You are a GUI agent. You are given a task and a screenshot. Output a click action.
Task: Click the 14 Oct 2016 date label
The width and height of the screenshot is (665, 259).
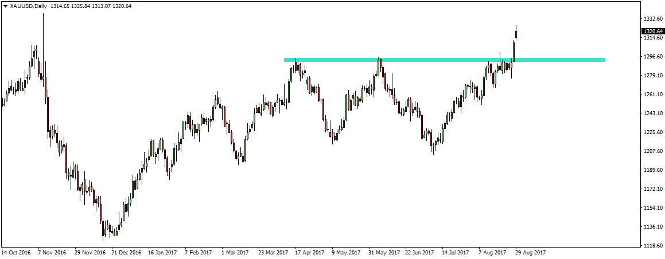15,253
